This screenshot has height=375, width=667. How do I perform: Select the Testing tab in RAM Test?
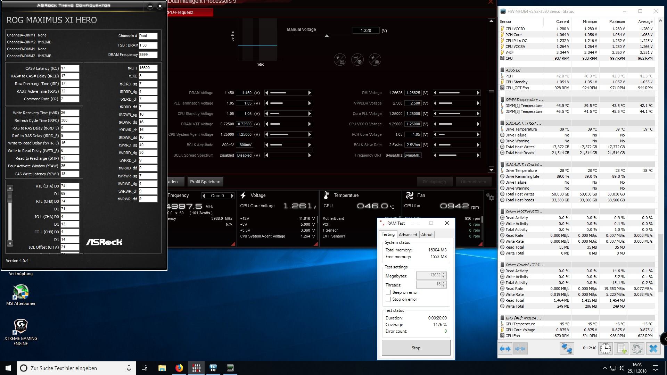coord(388,234)
